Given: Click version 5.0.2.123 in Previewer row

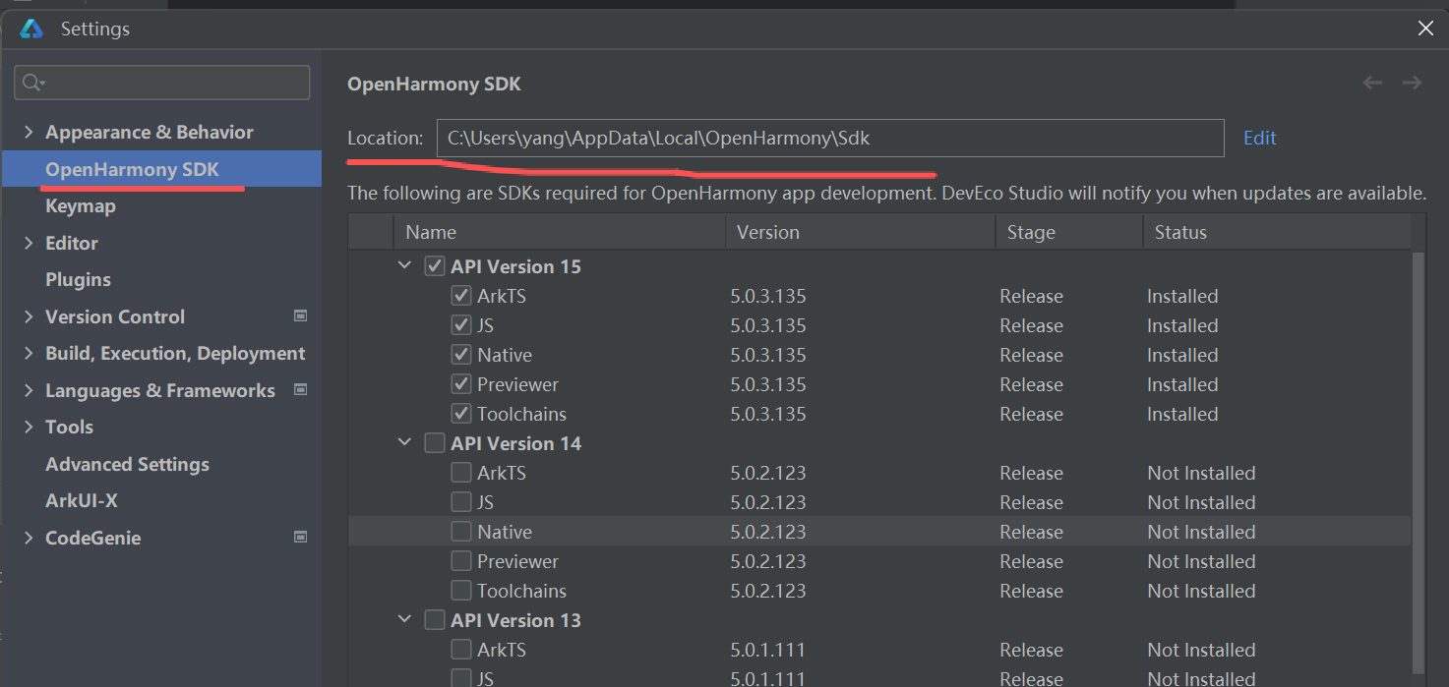Looking at the screenshot, I should coord(768,561).
